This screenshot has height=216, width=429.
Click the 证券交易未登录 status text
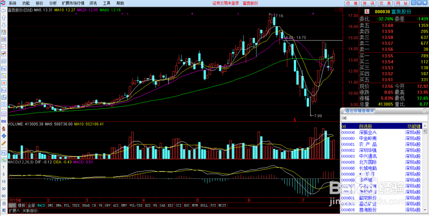click(226, 3)
